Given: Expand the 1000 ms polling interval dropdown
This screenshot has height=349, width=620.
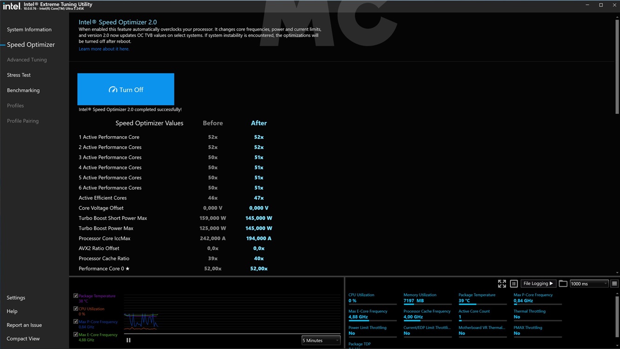Looking at the screenshot, I should point(589,283).
